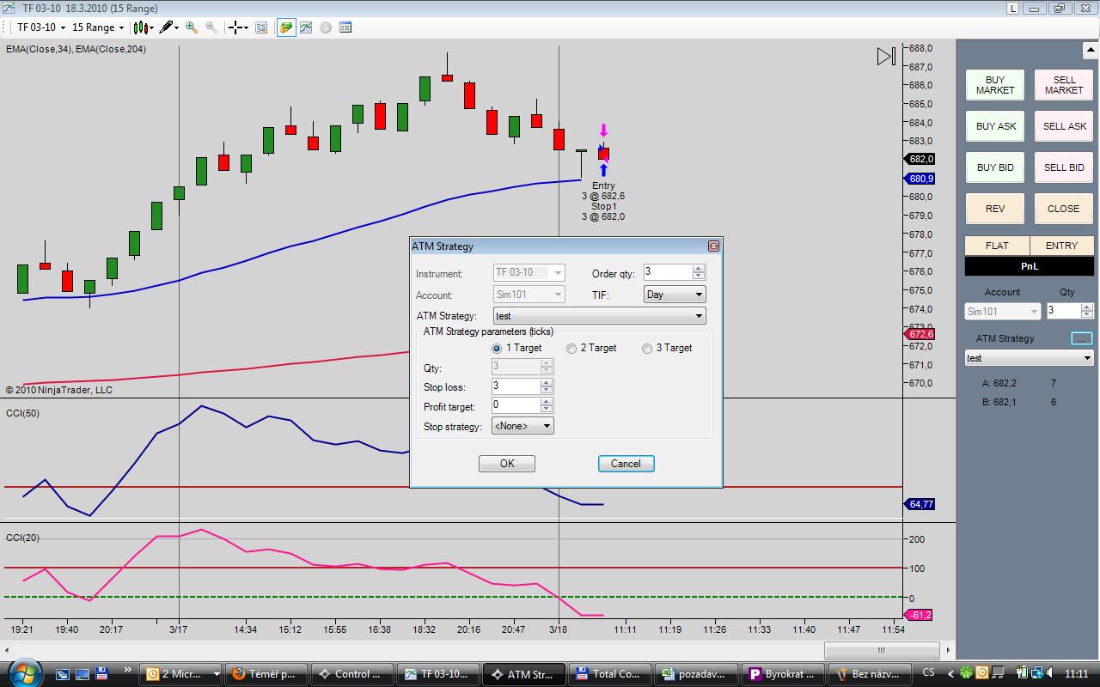
Task: Switch to Control taskbar item
Action: (351, 674)
